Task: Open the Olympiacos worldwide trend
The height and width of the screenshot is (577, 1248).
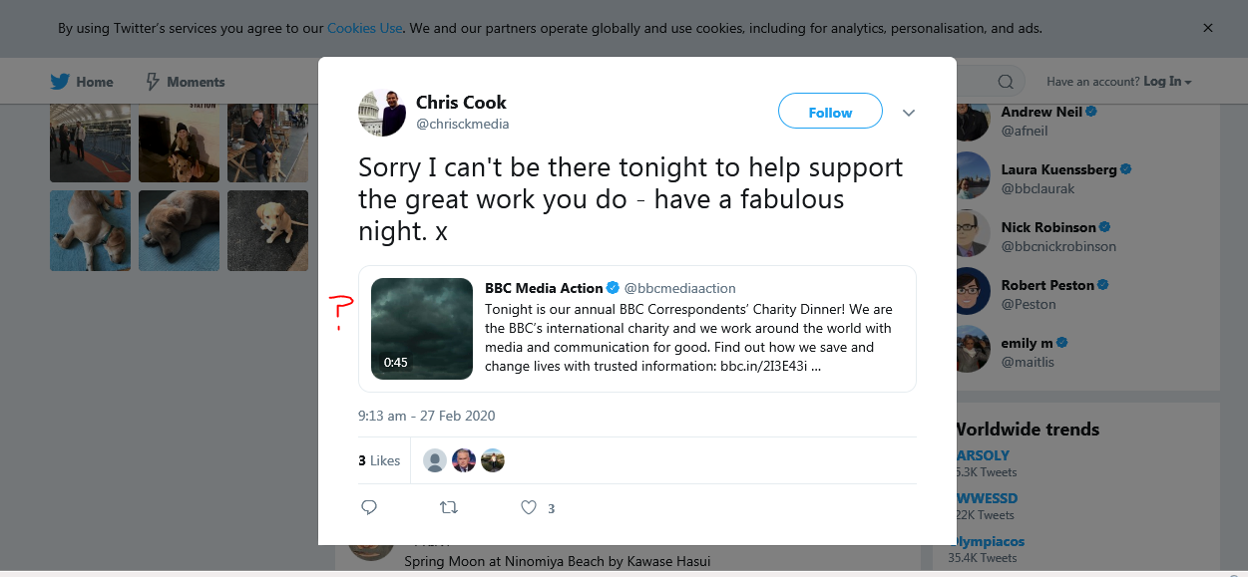Action: point(990,541)
